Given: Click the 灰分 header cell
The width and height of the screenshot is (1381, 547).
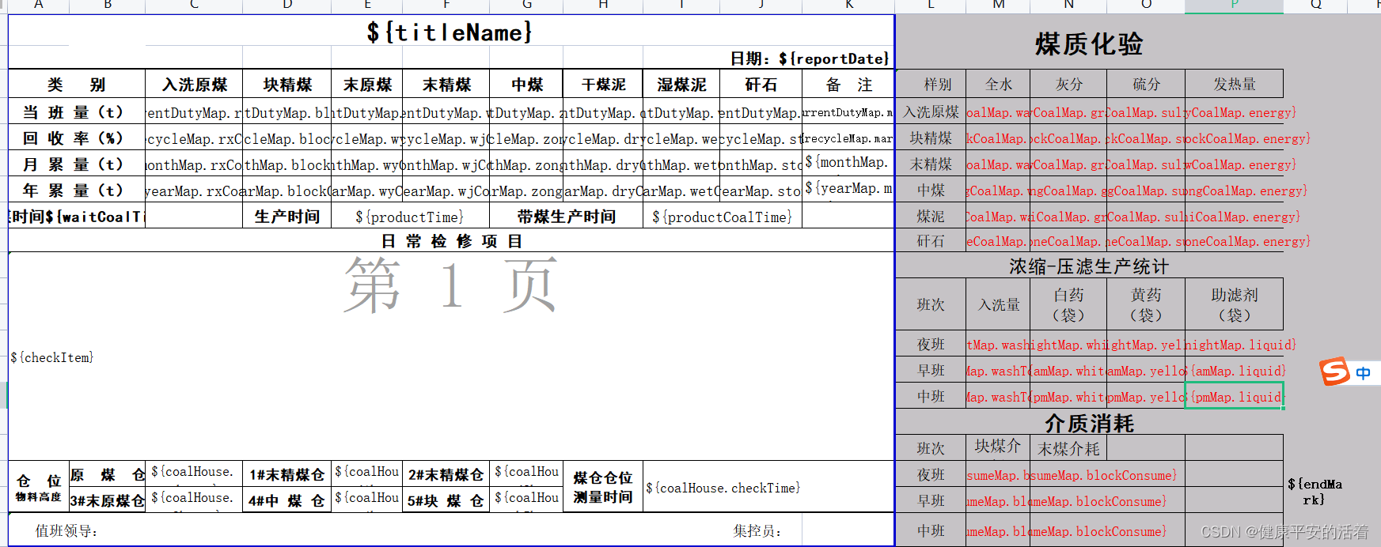Looking at the screenshot, I should point(1068,84).
